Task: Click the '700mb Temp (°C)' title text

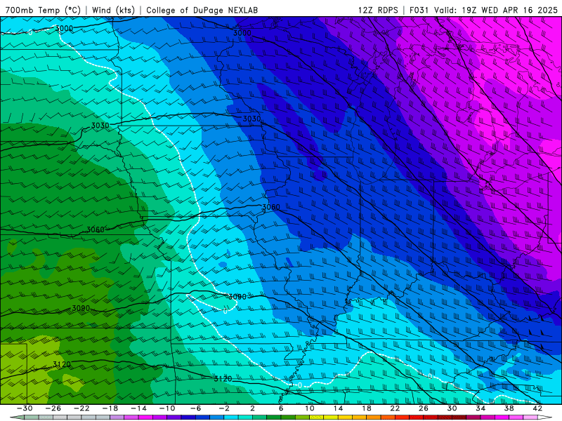Action: (43, 10)
